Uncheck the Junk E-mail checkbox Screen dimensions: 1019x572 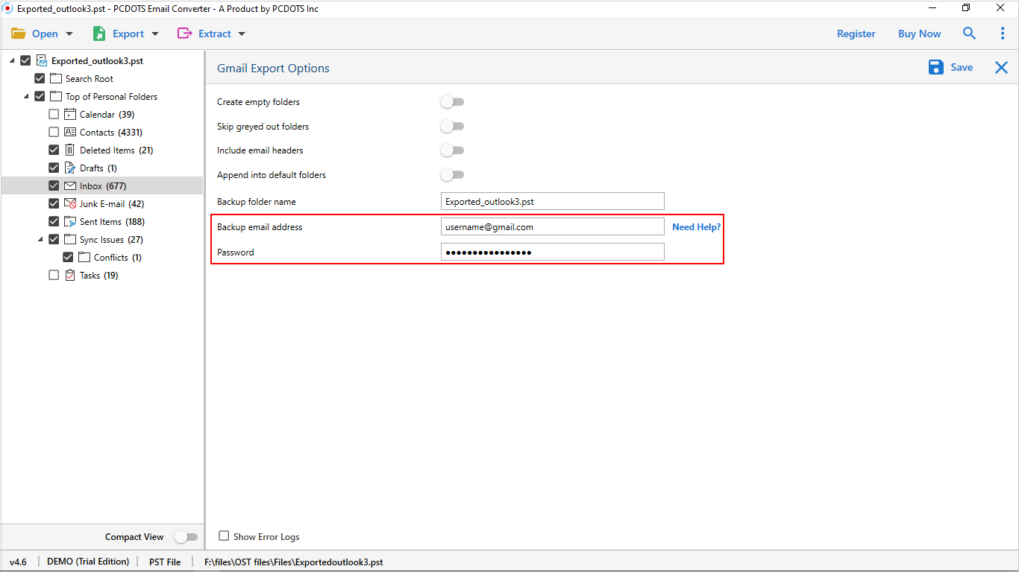54,204
